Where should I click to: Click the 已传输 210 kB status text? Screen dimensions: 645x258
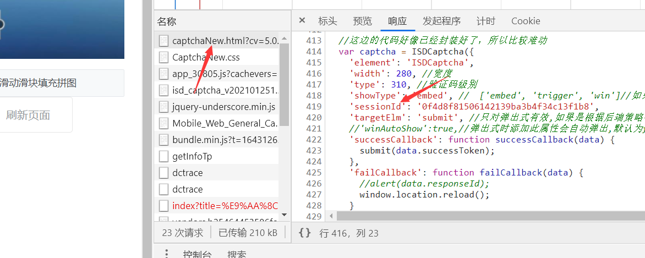pyautogui.click(x=248, y=233)
